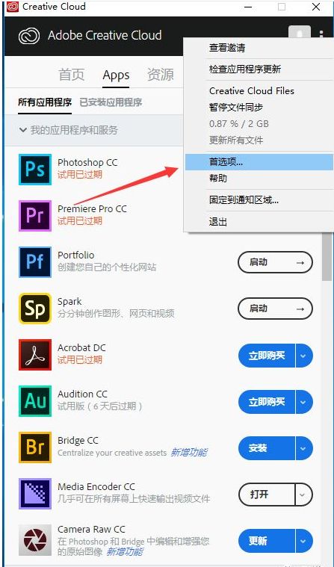Select the Audition CC Au icon

tap(34, 400)
